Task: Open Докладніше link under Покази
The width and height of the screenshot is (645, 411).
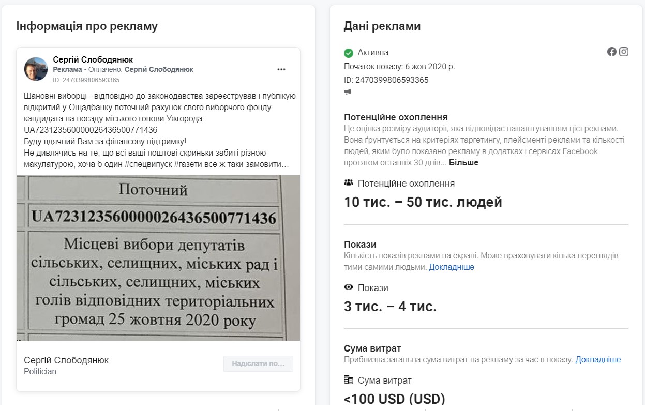Action: (x=452, y=267)
